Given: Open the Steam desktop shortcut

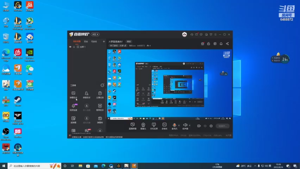Looking at the screenshot, I should [x=18, y=101].
